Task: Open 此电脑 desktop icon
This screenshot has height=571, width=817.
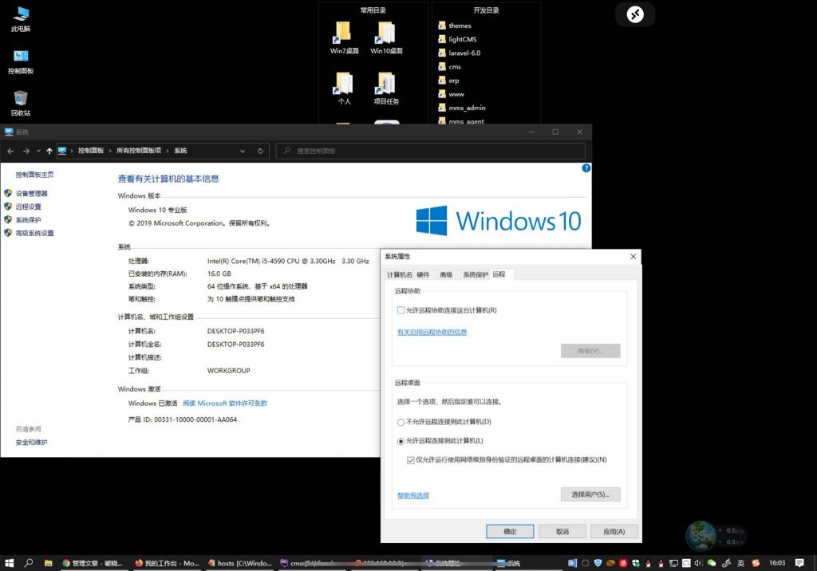Action: tap(21, 19)
